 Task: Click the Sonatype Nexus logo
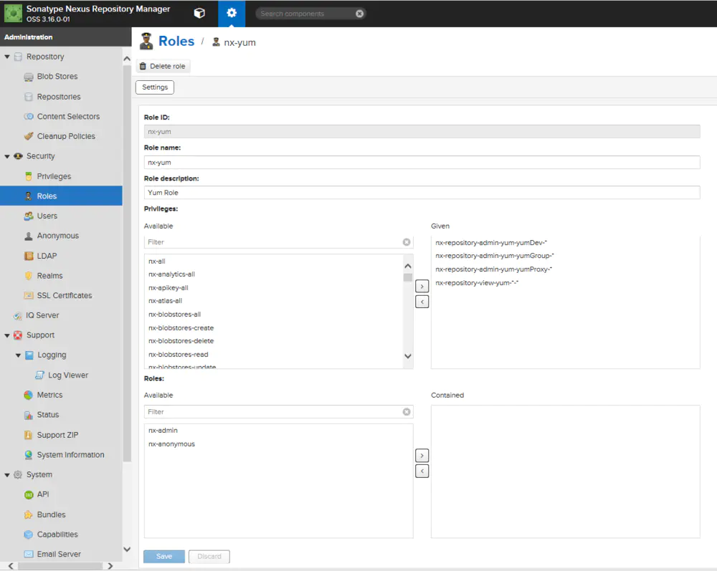pos(13,13)
